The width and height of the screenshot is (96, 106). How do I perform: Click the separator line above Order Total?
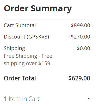click(47, 69)
